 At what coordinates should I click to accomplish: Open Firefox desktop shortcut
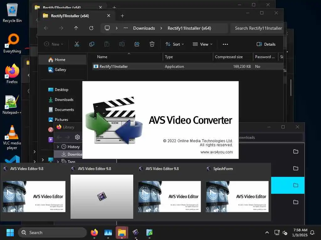click(12, 74)
